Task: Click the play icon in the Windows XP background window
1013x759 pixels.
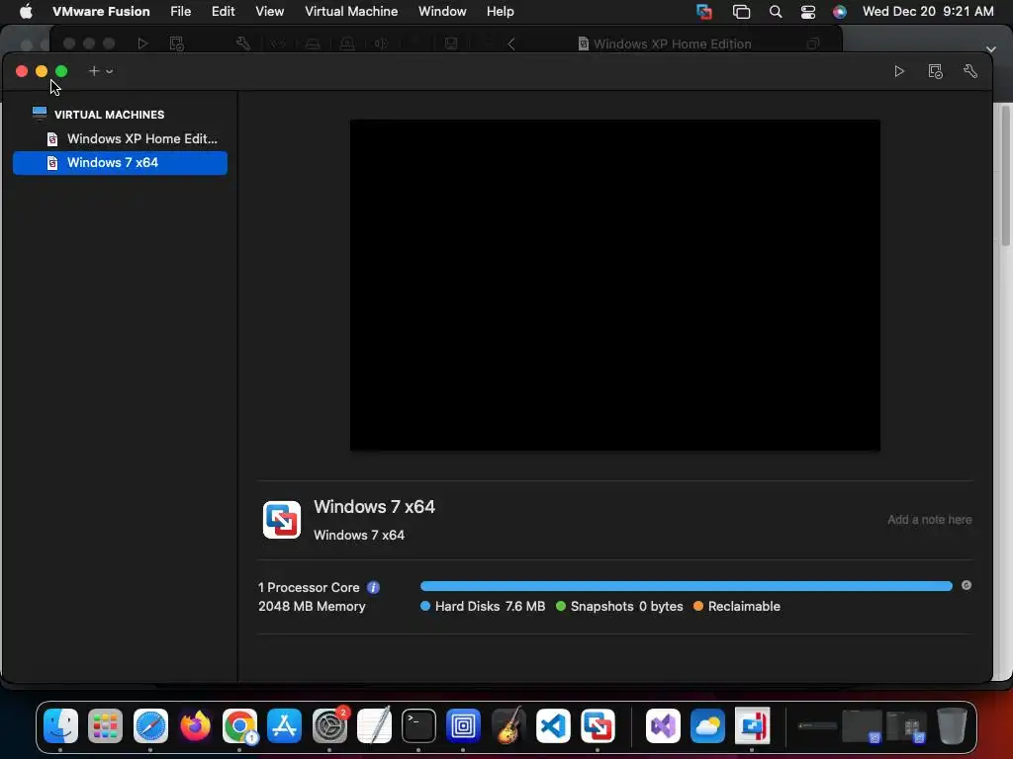Action: (x=142, y=43)
